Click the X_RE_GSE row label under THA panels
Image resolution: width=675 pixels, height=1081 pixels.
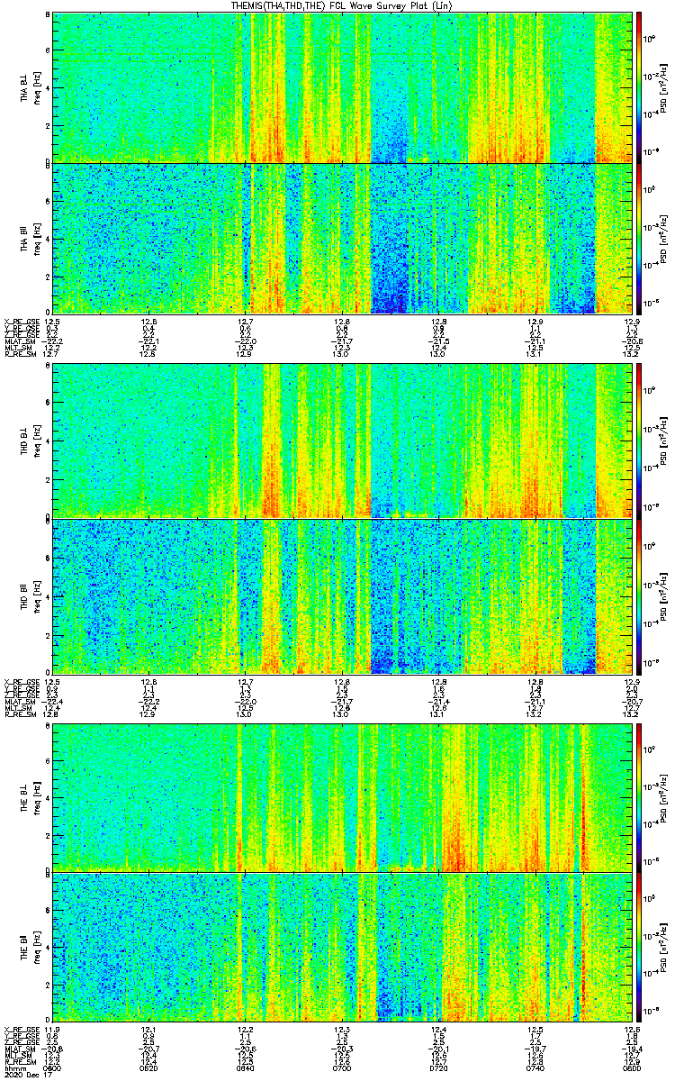pos(18,321)
